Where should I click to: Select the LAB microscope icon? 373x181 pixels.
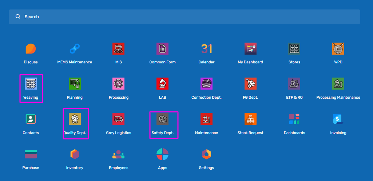click(x=163, y=84)
